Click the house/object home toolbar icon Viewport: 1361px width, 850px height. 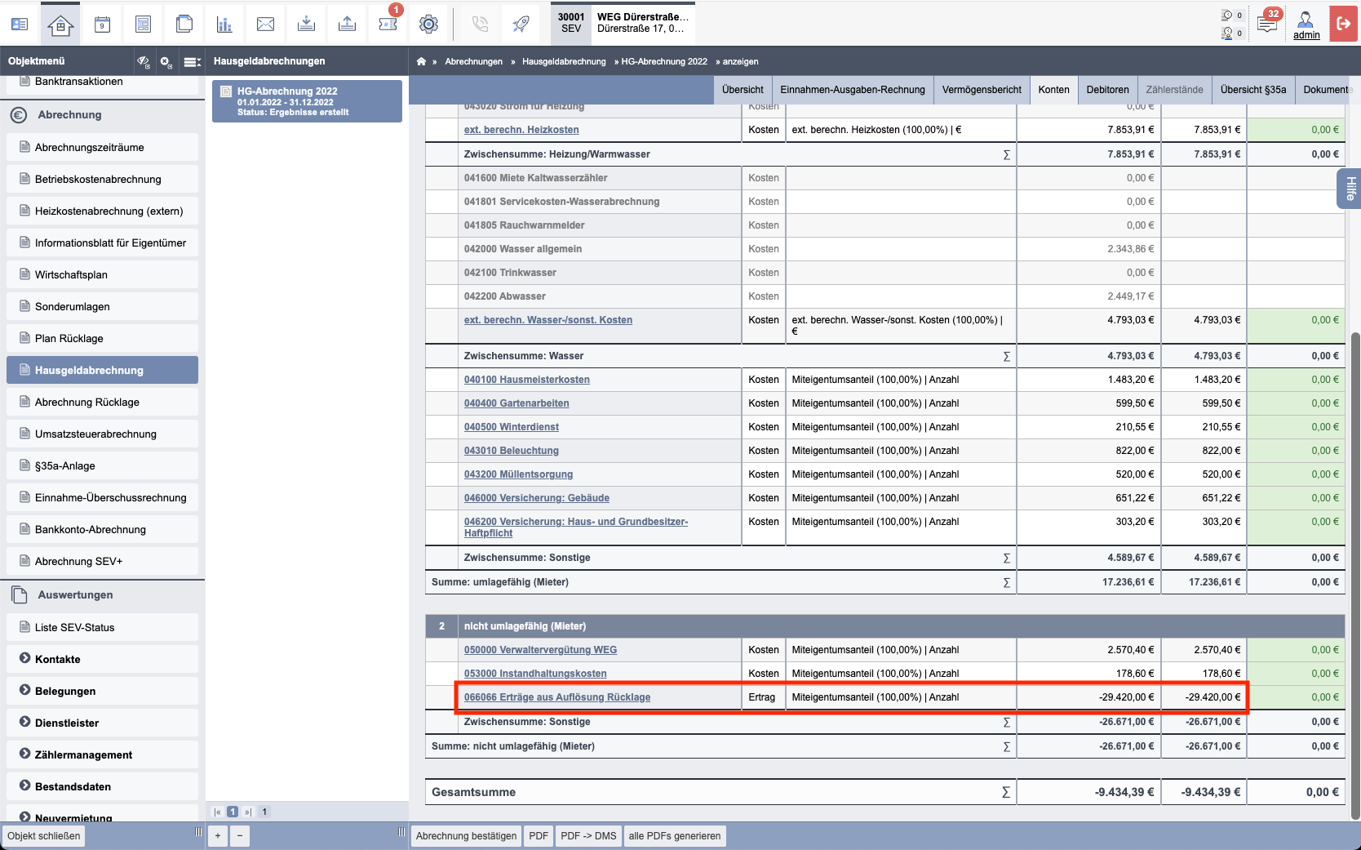60,24
